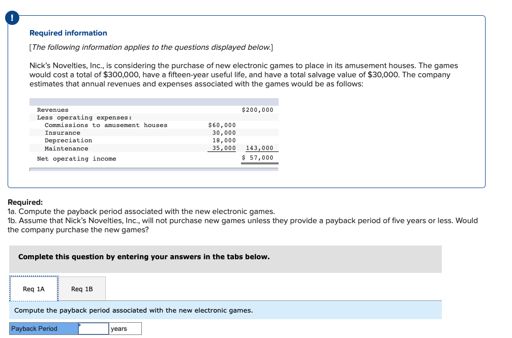
Task: Click the blue exclamation alert icon
Action: point(11,17)
